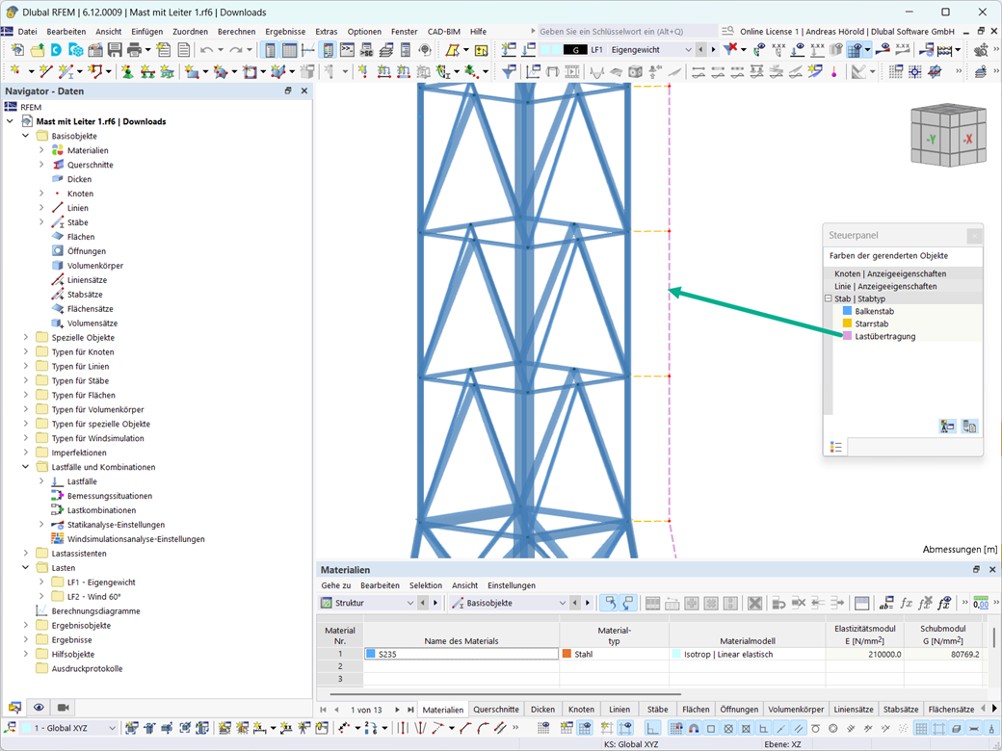Open the Struktur dropdown in table panel

coord(409,603)
